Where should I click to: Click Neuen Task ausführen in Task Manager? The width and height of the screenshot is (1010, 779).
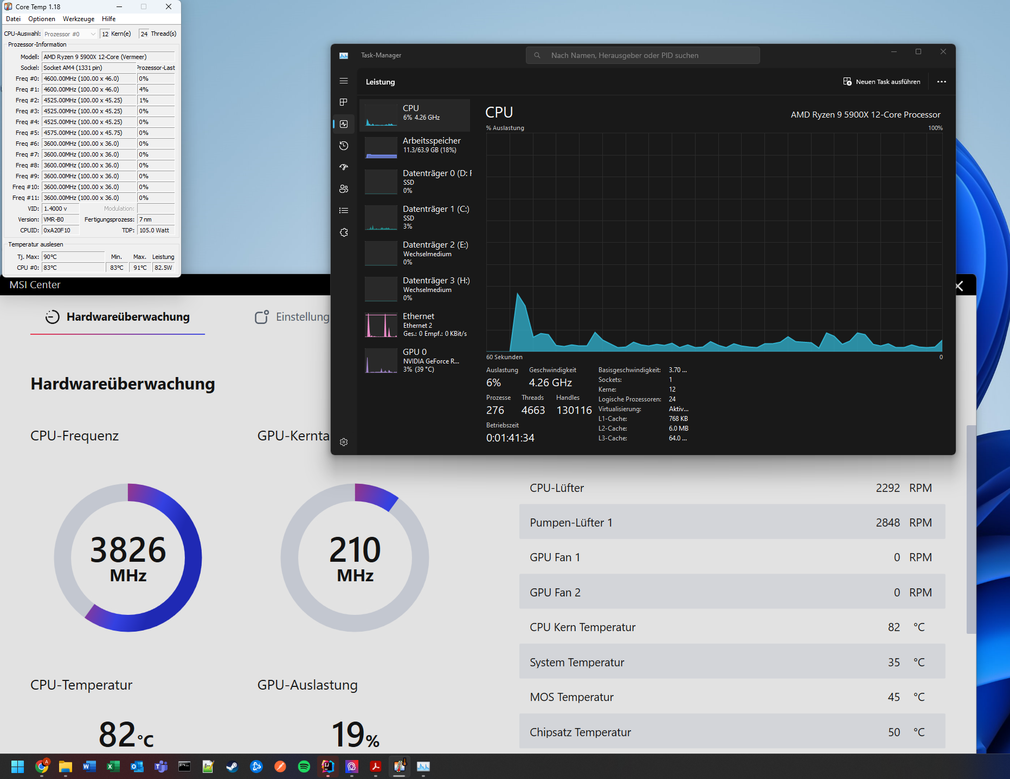(x=882, y=82)
